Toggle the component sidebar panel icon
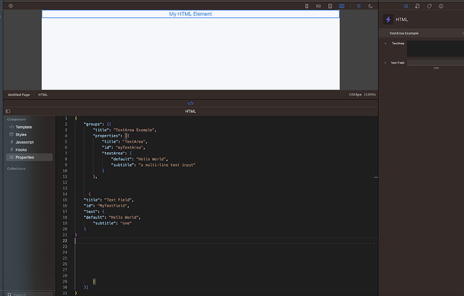Screen dimensions: 464x296 (8, 111)
